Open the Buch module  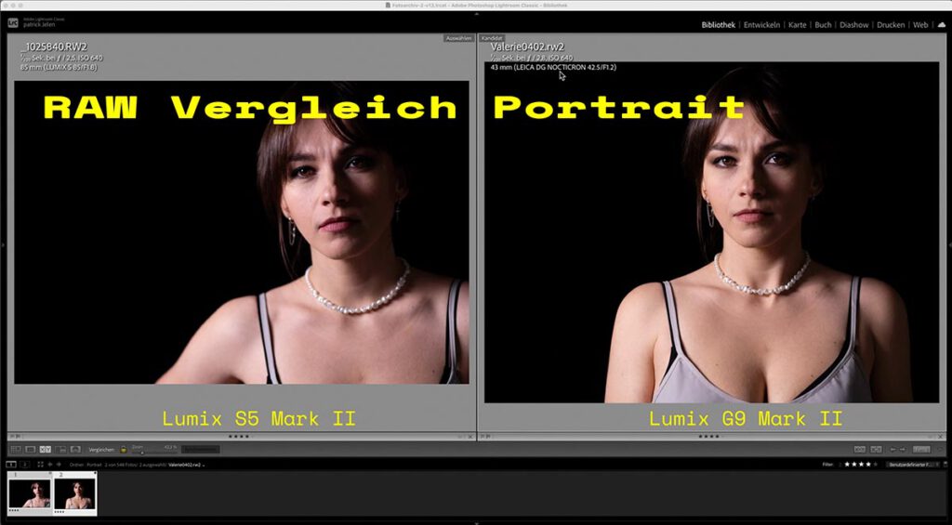pyautogui.click(x=824, y=25)
